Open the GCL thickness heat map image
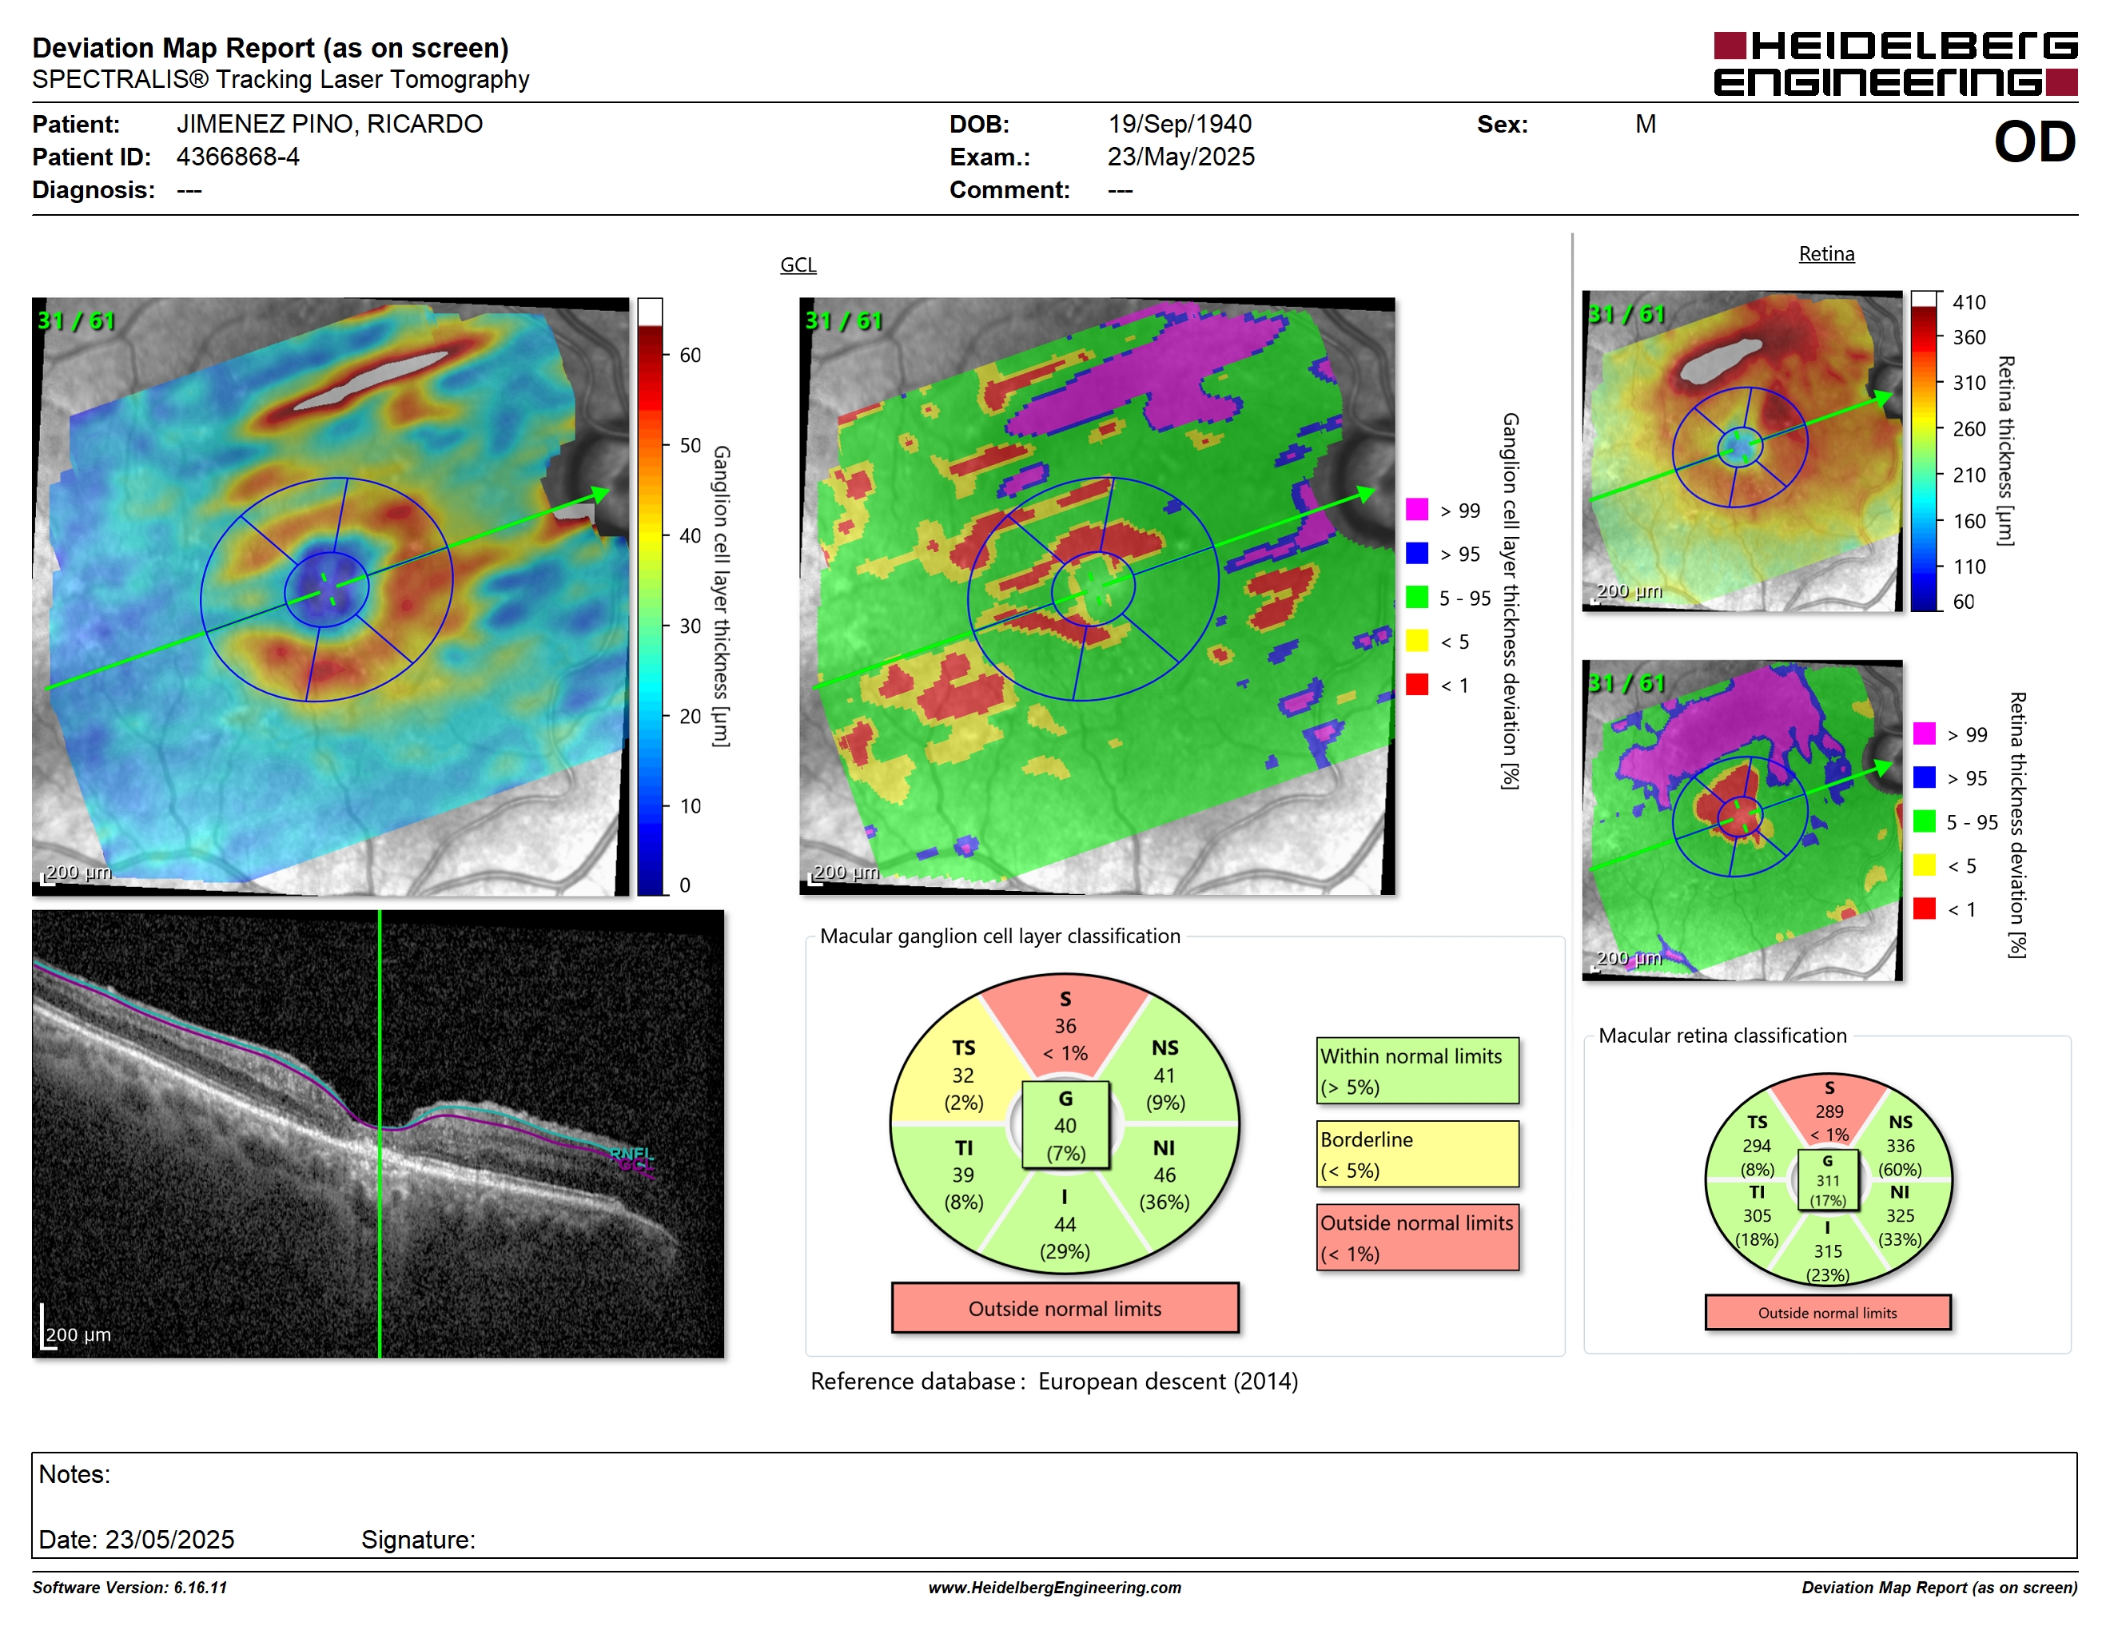The width and height of the screenshot is (2110, 1630). click(330, 597)
